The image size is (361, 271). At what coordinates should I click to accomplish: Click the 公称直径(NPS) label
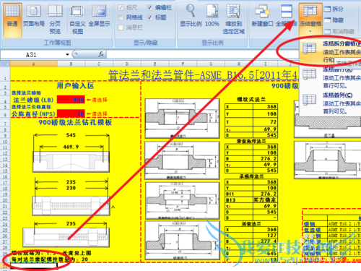(x=34, y=113)
